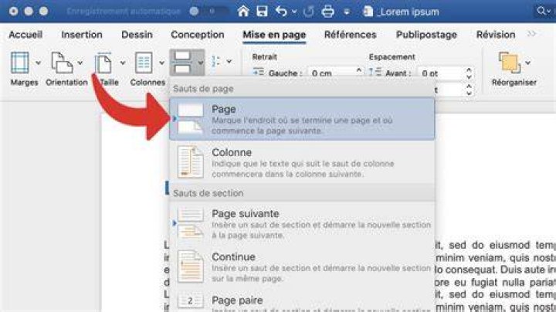Viewport: 556px width, 312px height.
Task: Click the Colonne break thumbnail icon
Action: 191,162
